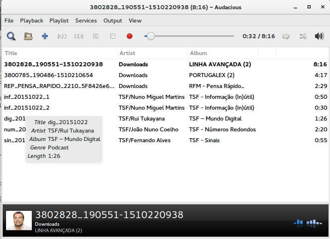Screen dimensions: 330x239
Task: Minimize the Audacious window
Action: (x=295, y=7)
